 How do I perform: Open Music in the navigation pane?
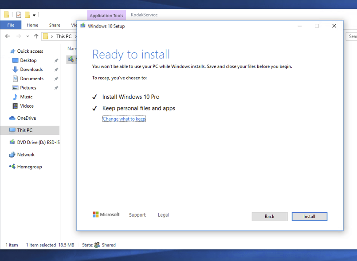(26, 97)
